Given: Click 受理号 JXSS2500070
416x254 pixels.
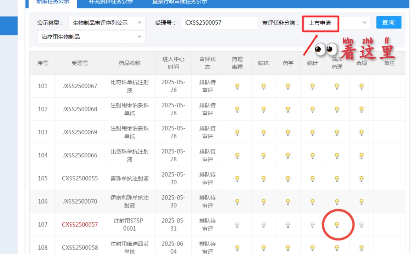Looking at the screenshot, I should [80, 202].
